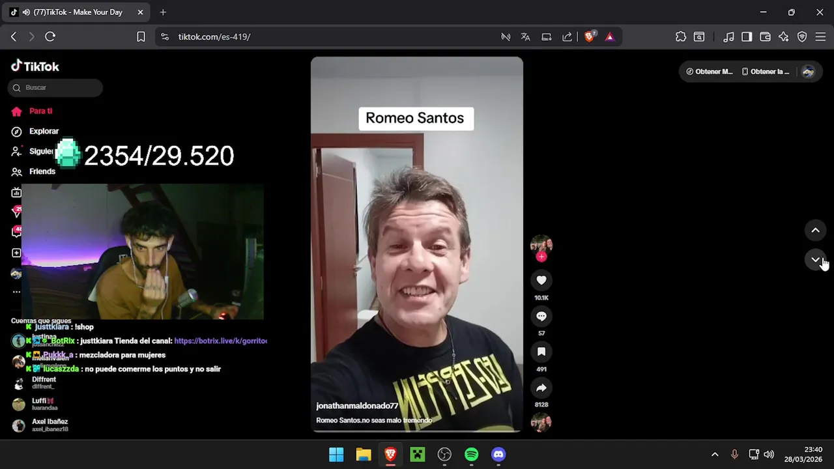This screenshot has height=469, width=834.
Task: Bookmark the video with the save icon
Action: pyautogui.click(x=541, y=352)
